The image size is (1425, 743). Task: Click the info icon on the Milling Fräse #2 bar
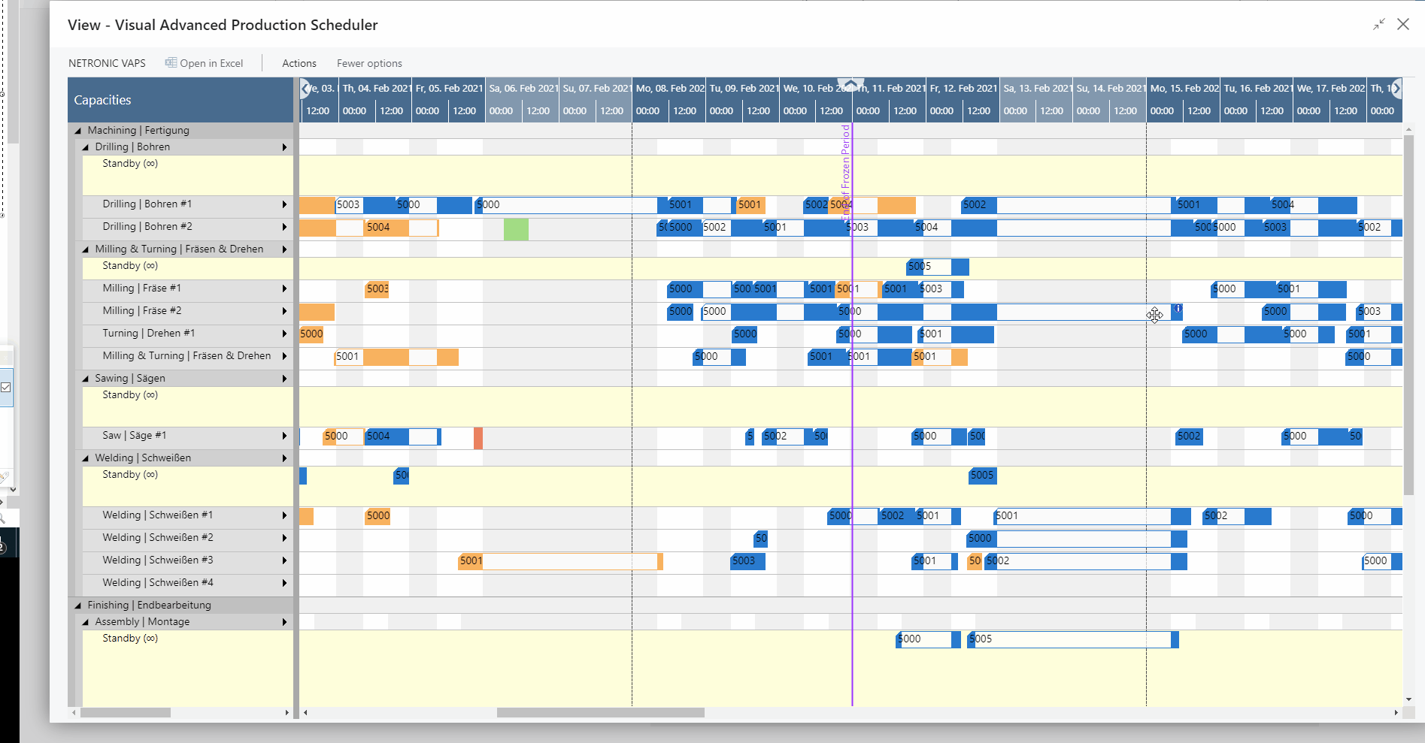click(1178, 308)
